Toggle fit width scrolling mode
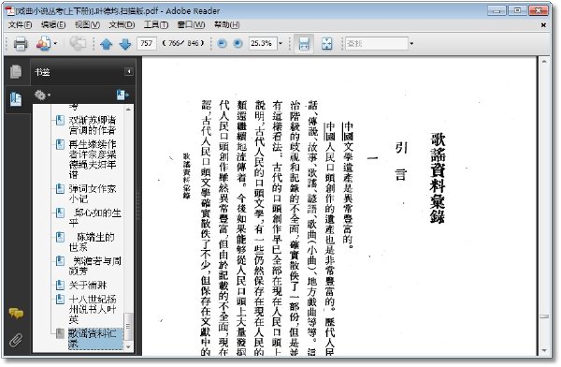 [304, 44]
